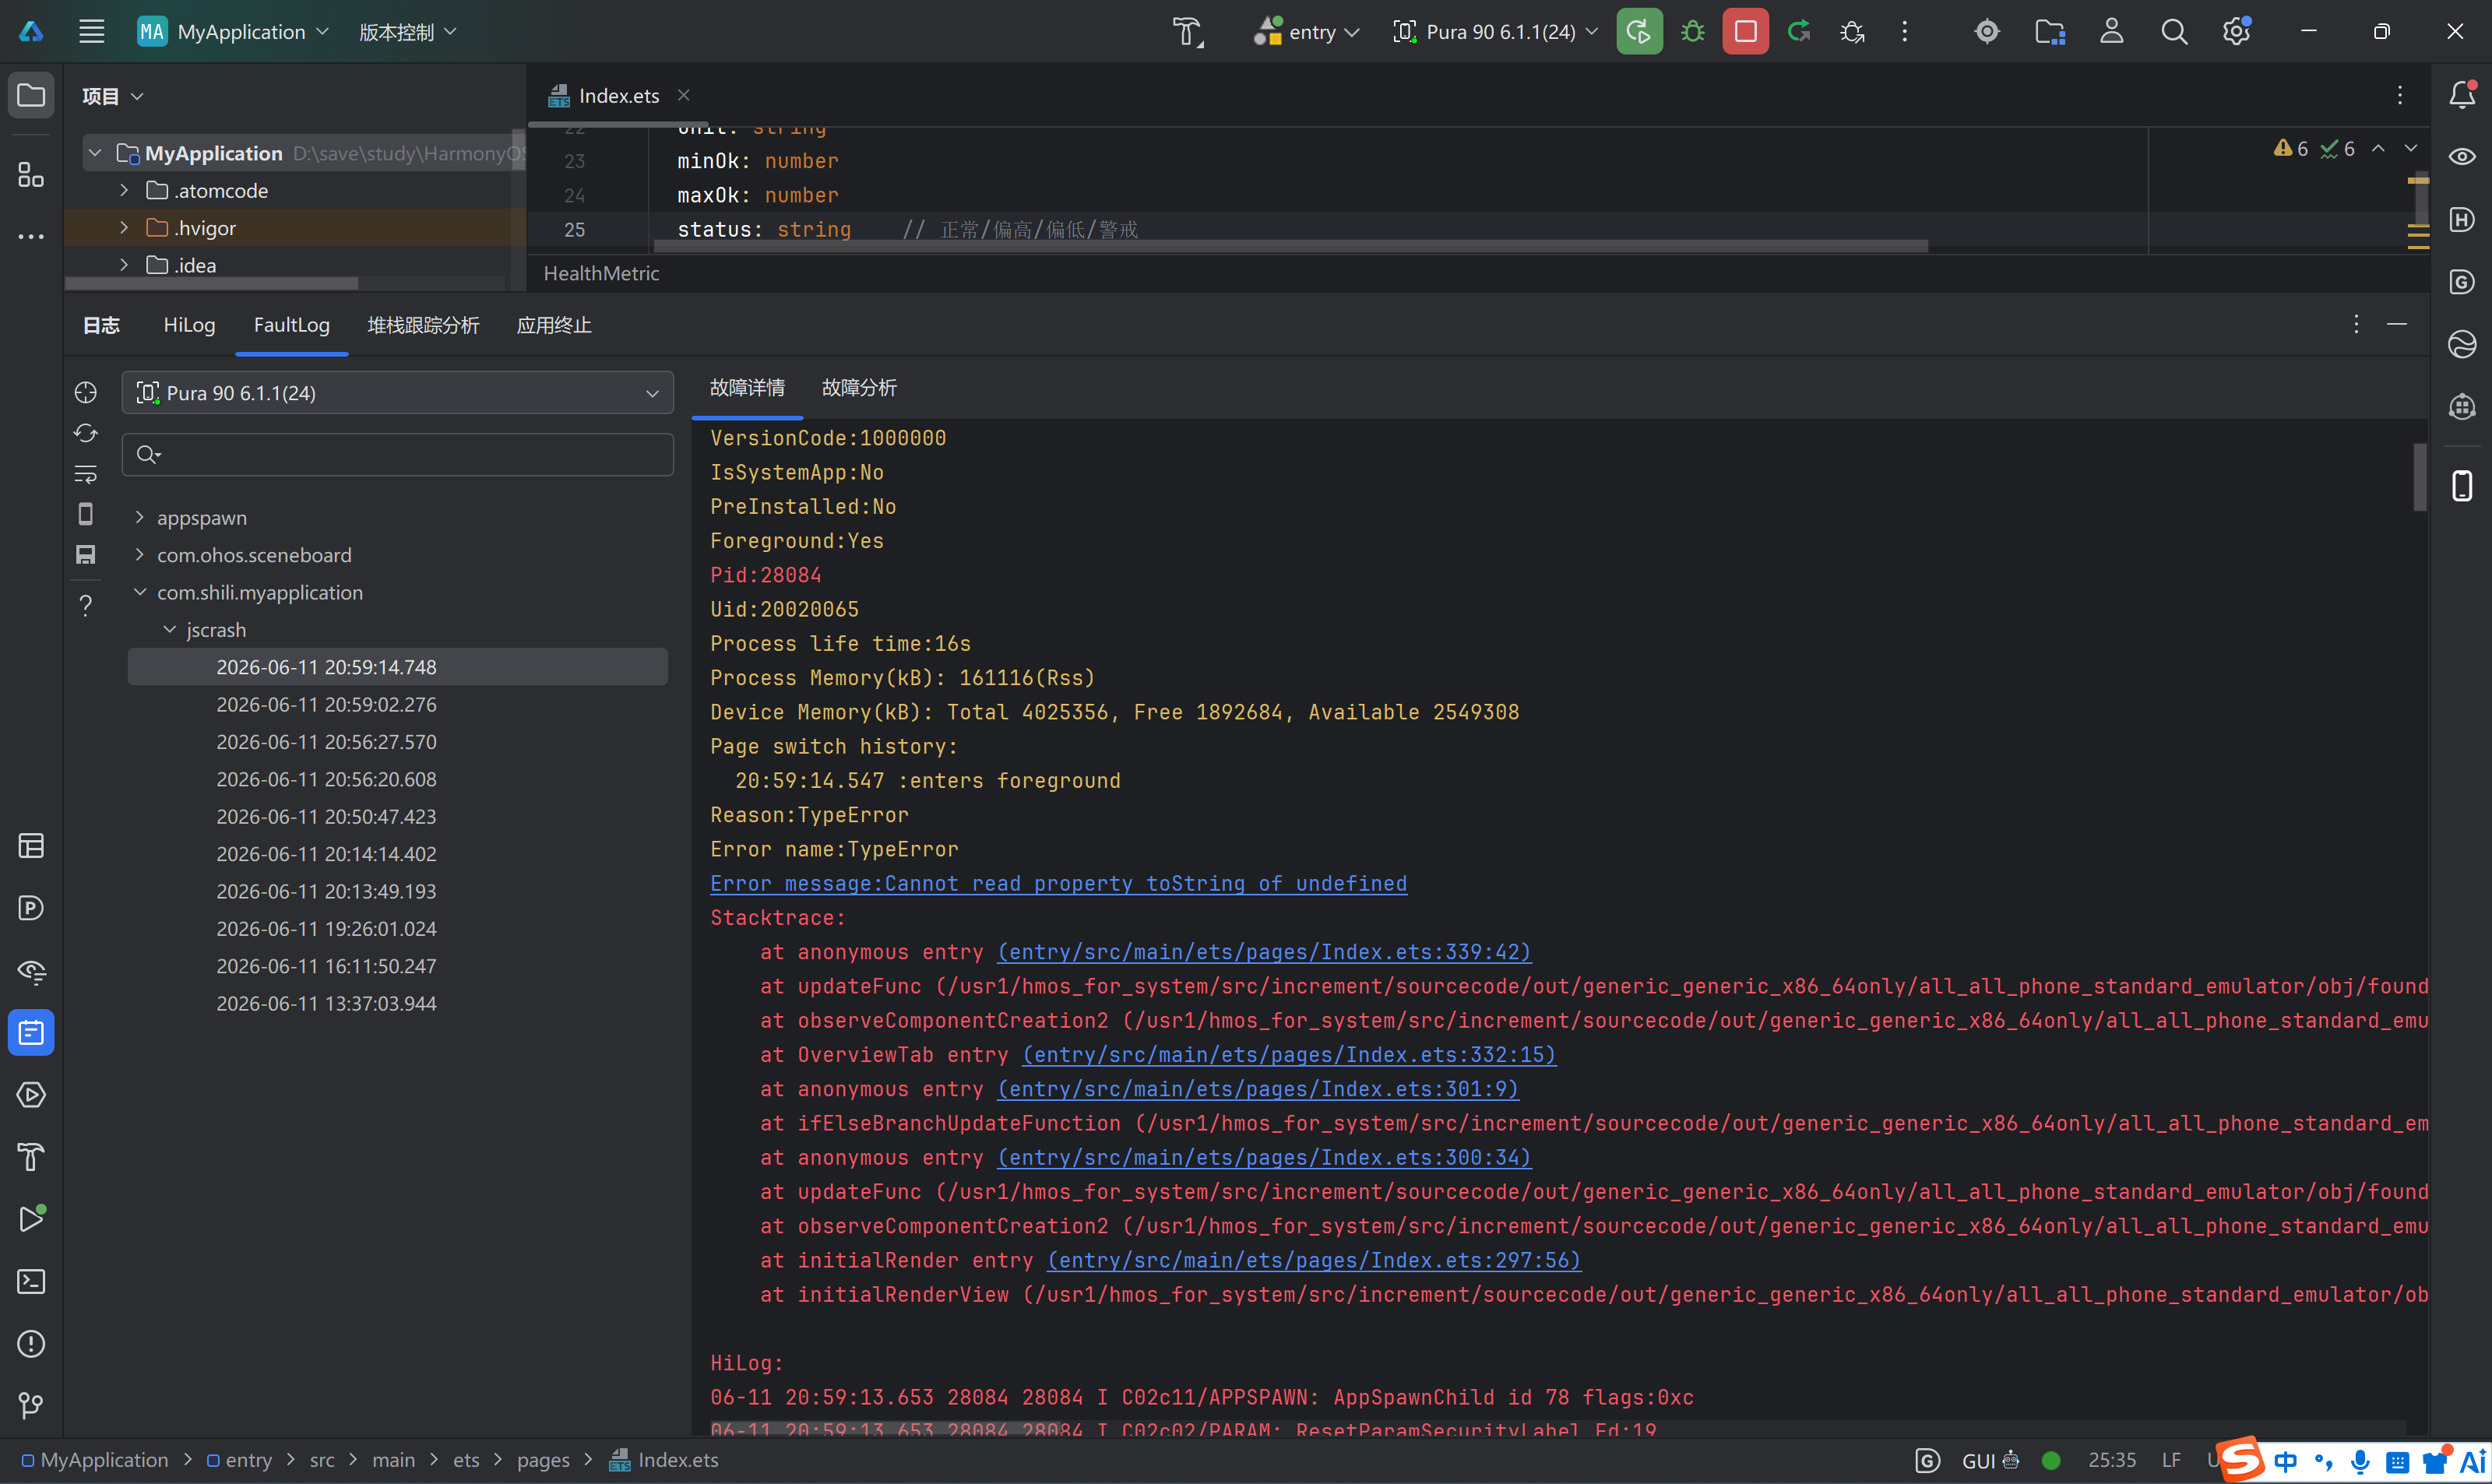The height and width of the screenshot is (1484, 2492).
Task: Open the Run tool window
Action: (31, 1219)
